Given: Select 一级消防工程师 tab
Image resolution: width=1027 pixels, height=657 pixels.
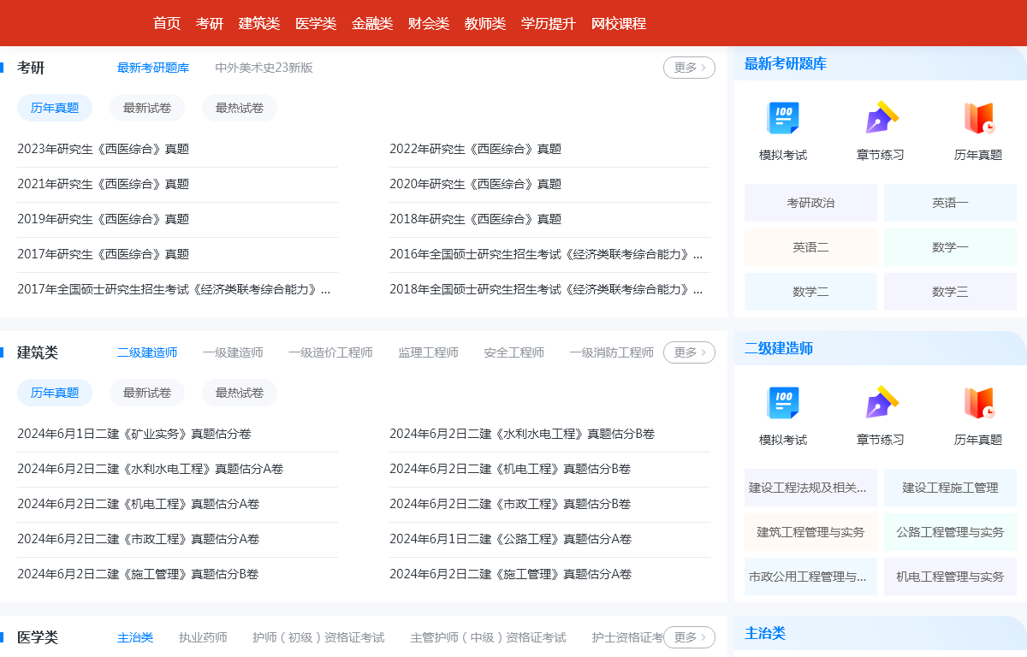Looking at the screenshot, I should [612, 352].
